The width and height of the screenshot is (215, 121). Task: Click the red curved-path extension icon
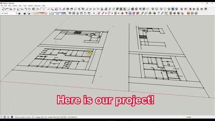7,9
